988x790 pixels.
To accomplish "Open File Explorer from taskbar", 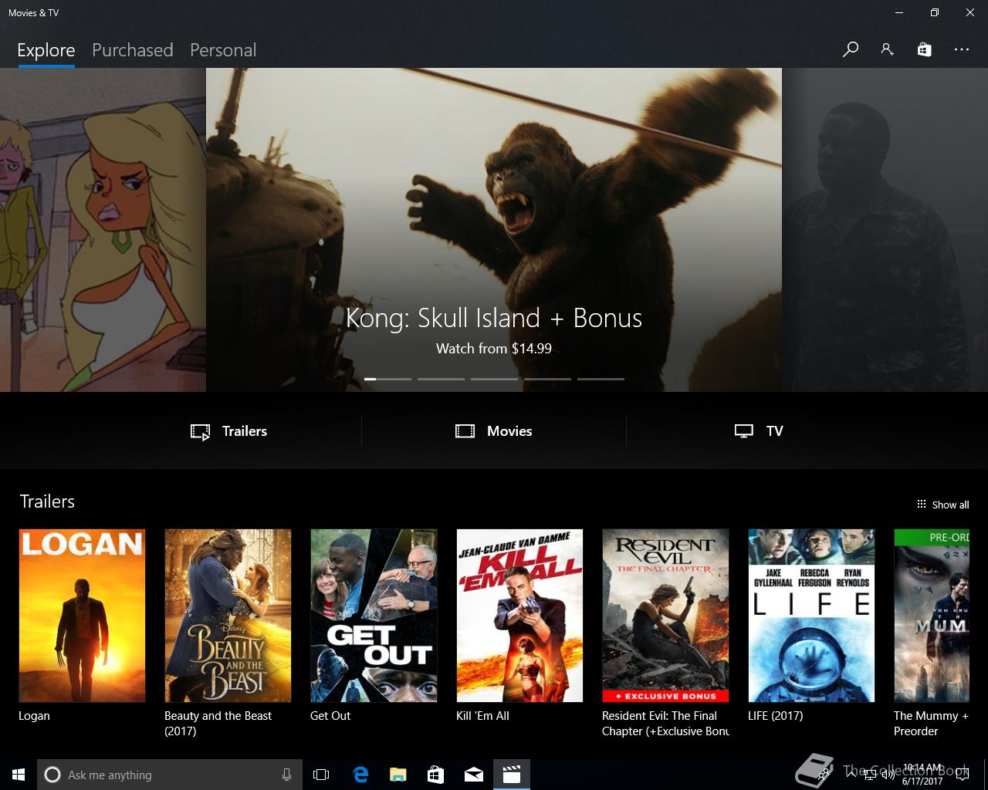I will [398, 775].
